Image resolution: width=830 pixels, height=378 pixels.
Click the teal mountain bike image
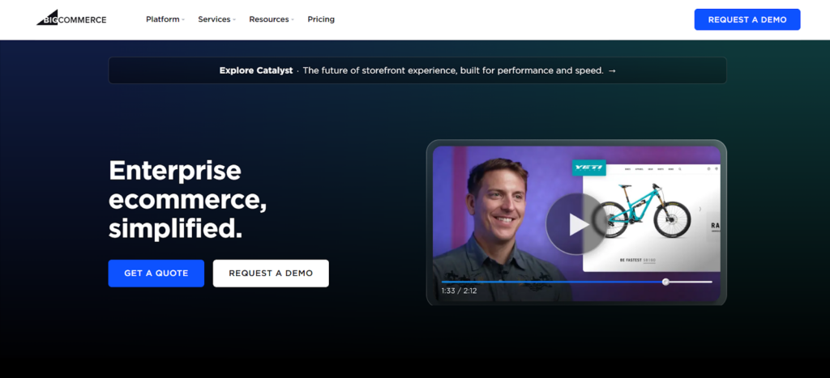647,210
